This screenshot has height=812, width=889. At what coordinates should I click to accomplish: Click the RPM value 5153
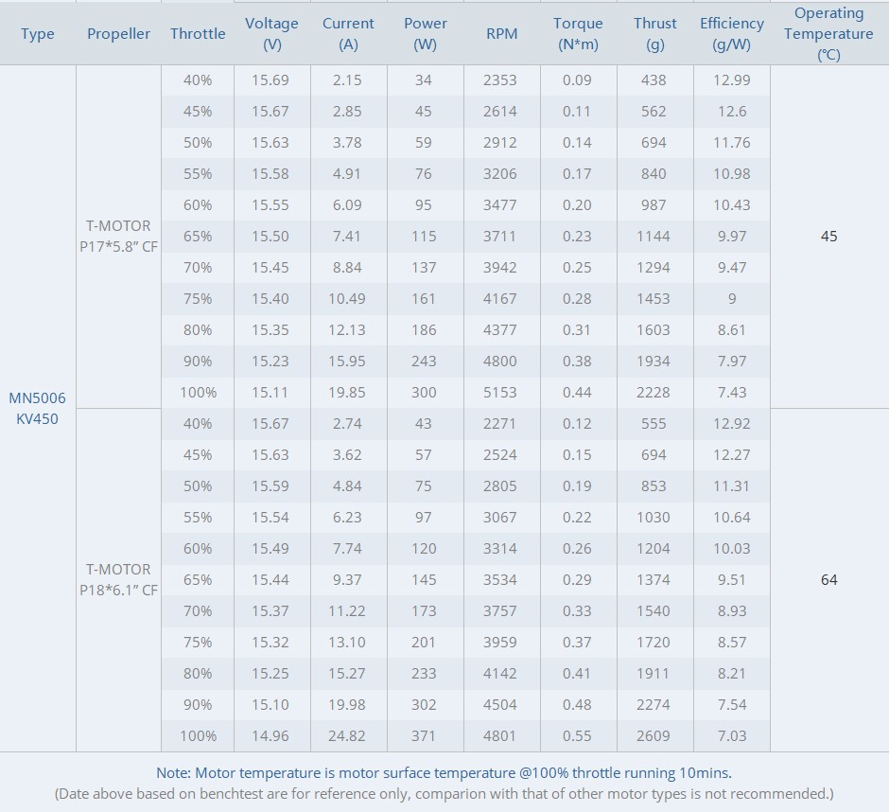pos(500,392)
